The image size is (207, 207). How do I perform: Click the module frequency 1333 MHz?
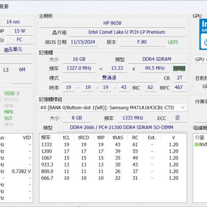click(133, 118)
